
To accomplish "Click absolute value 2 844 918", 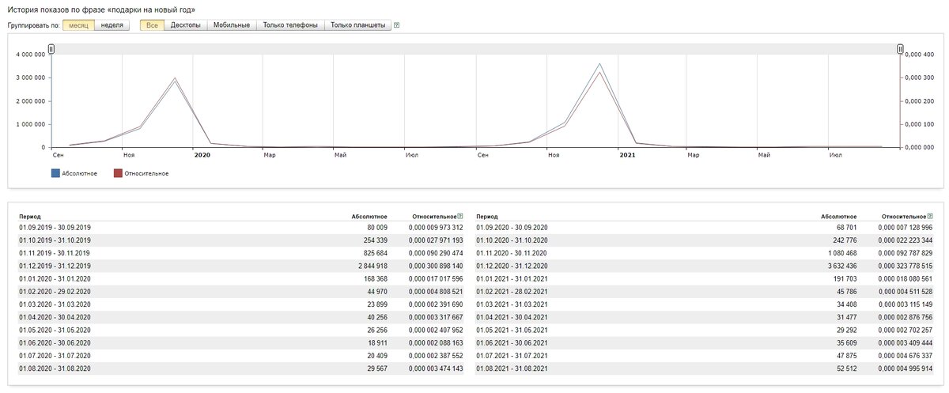I will (372, 266).
